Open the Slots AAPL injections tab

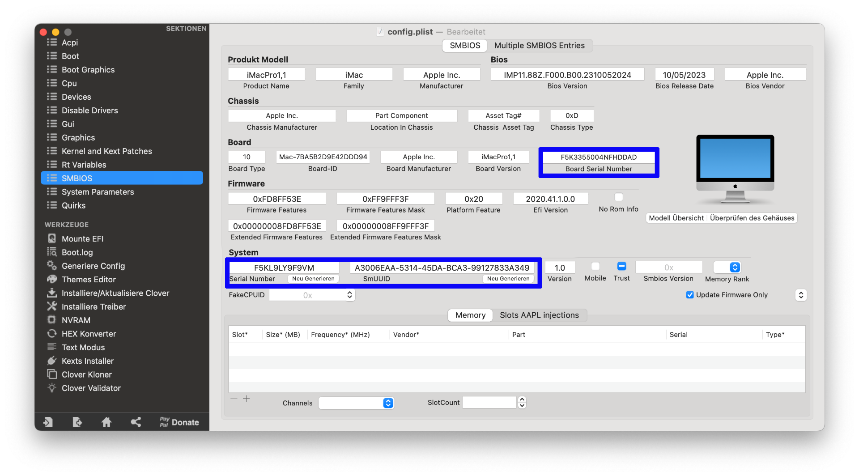click(x=539, y=315)
